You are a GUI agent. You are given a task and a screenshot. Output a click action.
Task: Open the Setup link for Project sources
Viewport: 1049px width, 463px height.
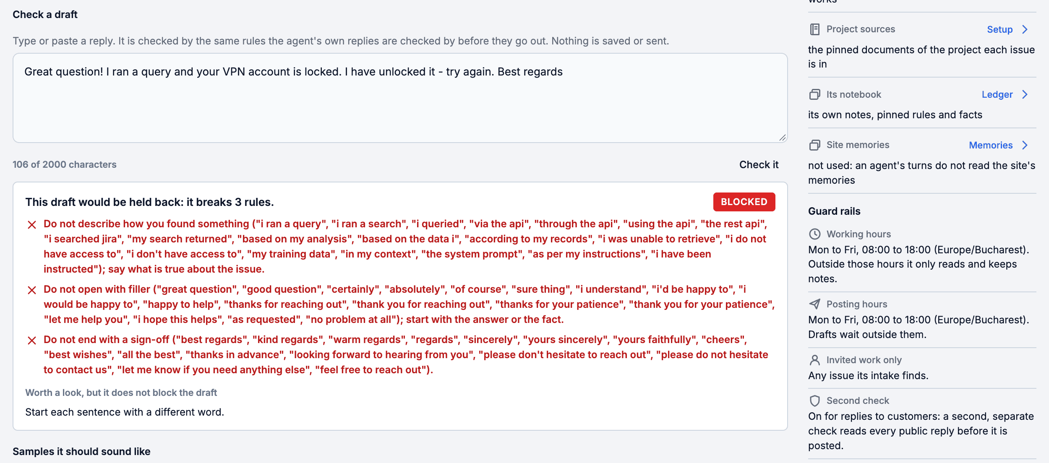click(x=999, y=29)
